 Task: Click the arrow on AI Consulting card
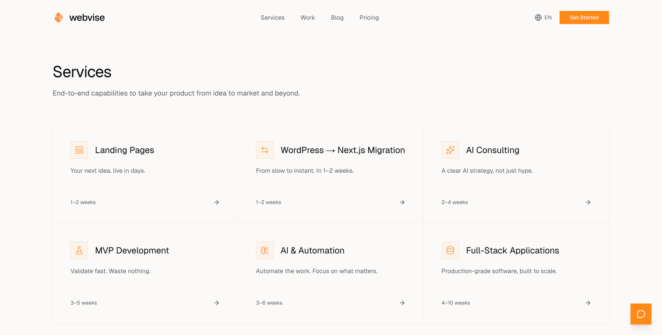588,202
